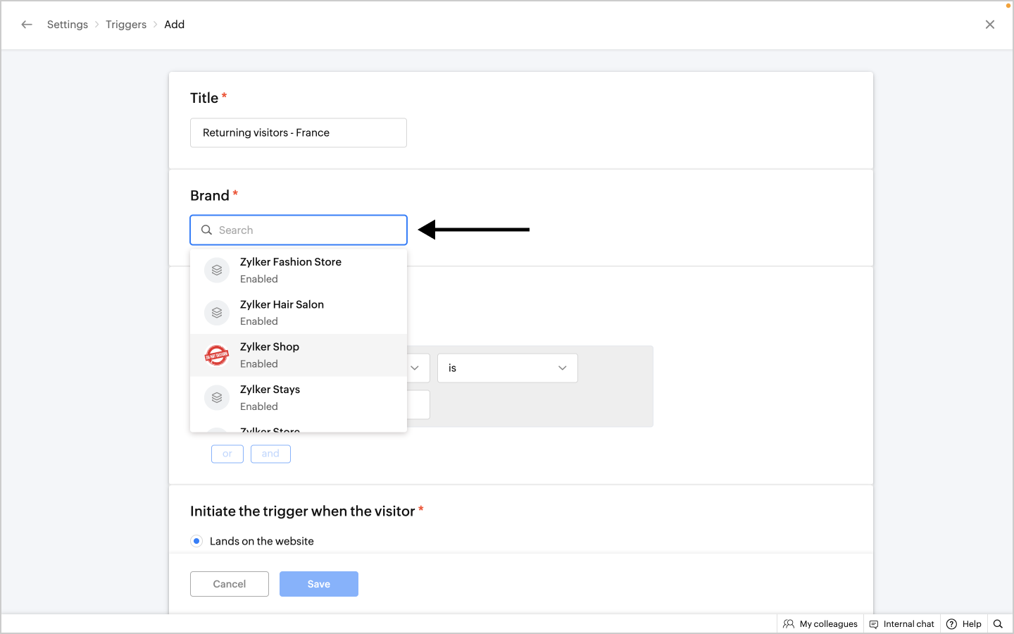The image size is (1014, 634).
Task: Expand the partially hidden criteria dropdown chevron
Action: (415, 368)
